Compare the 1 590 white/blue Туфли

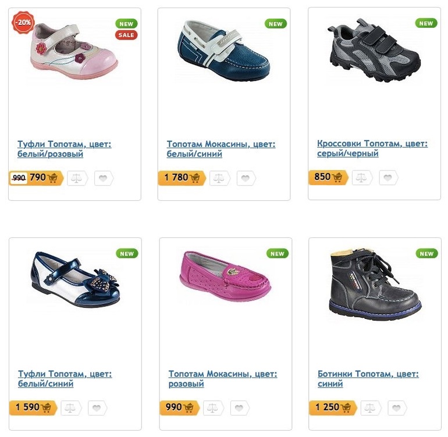coord(71,408)
